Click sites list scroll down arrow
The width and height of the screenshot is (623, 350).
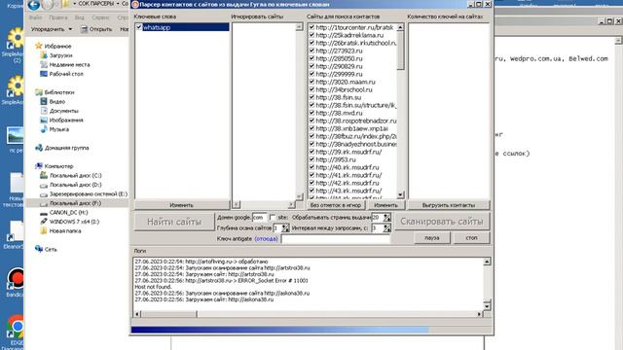pyautogui.click(x=400, y=194)
